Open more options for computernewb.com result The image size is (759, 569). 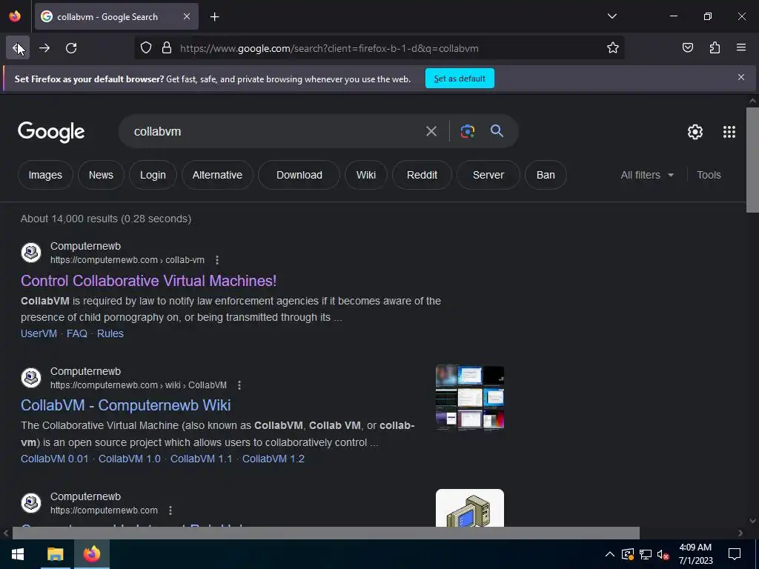(x=170, y=510)
